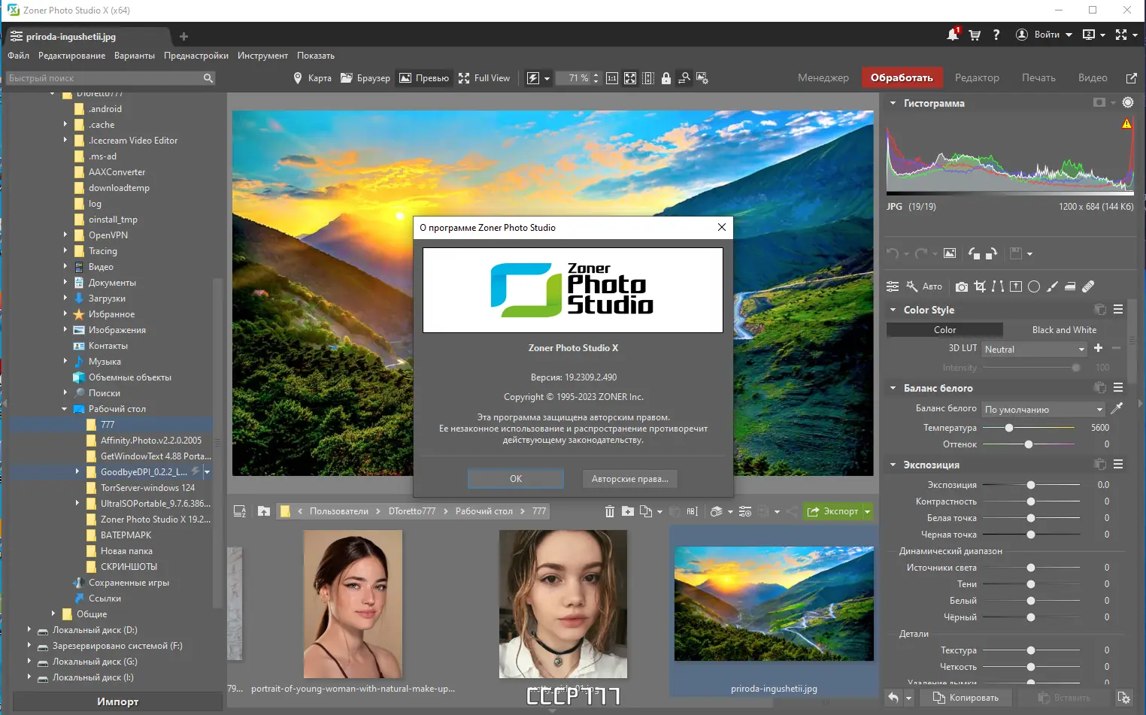Activate the radial filter circle tool
This screenshot has height=715, width=1146.
tap(1034, 286)
